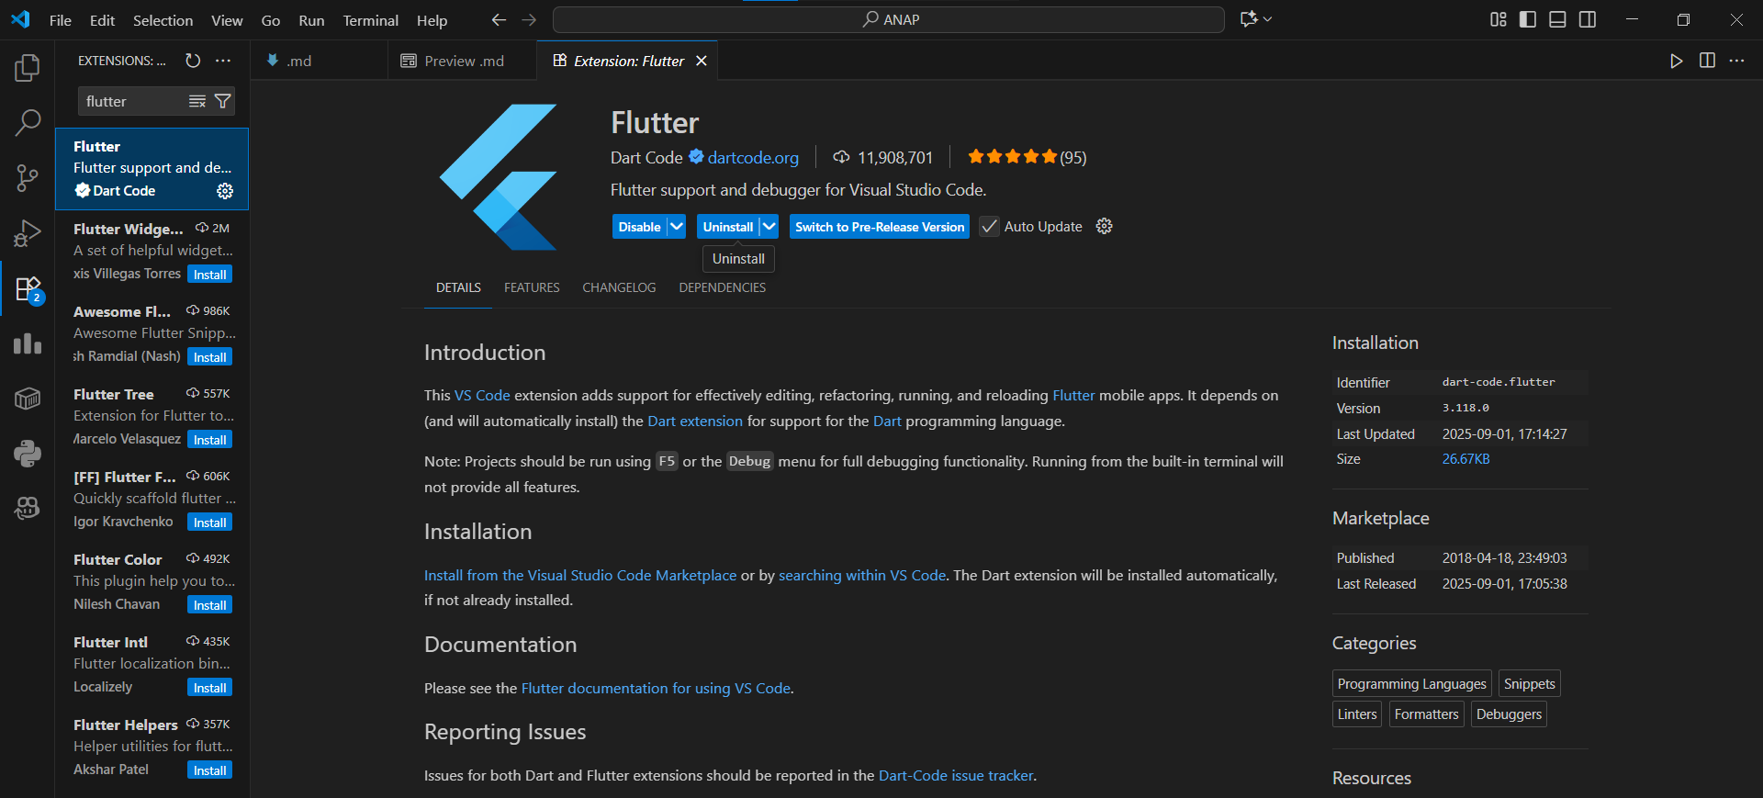This screenshot has height=798, width=1763.
Task: Open the Explorer view in activity bar
Action: [x=28, y=67]
